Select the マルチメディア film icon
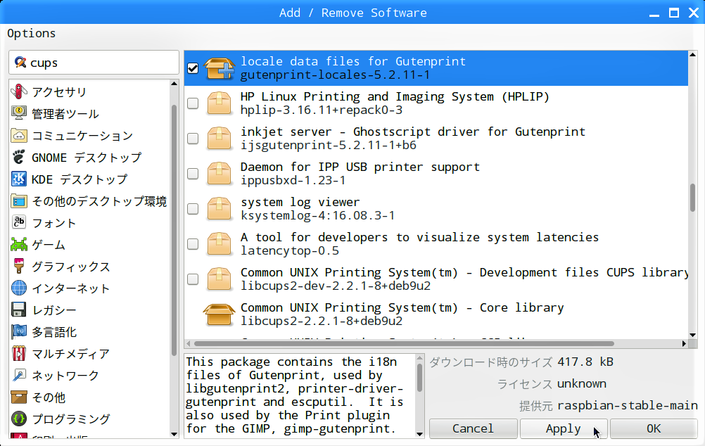Viewport: 705px width, 446px height. (x=19, y=353)
